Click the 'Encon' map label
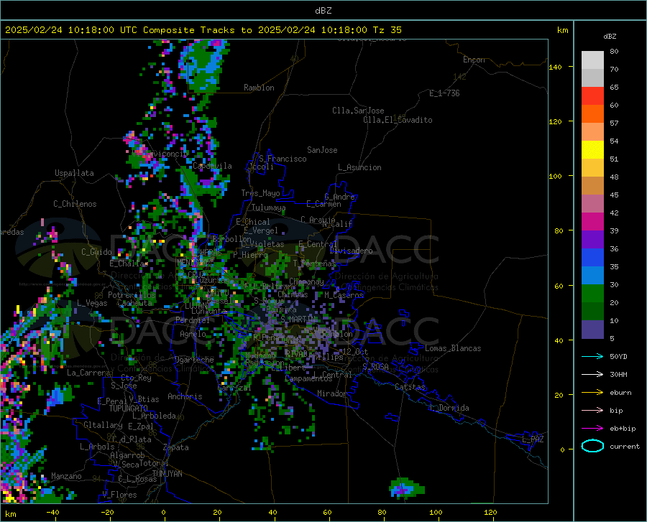This screenshot has width=647, height=522. (474, 60)
